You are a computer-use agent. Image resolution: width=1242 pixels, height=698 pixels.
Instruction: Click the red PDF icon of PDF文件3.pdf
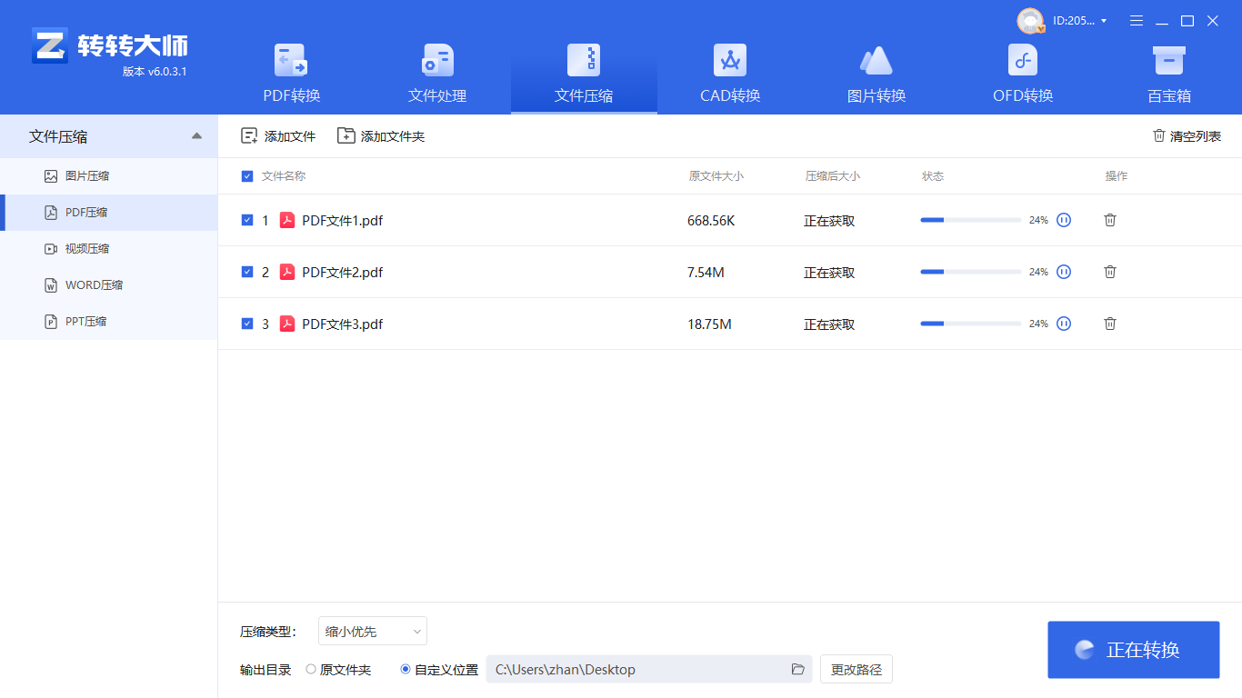coord(287,324)
